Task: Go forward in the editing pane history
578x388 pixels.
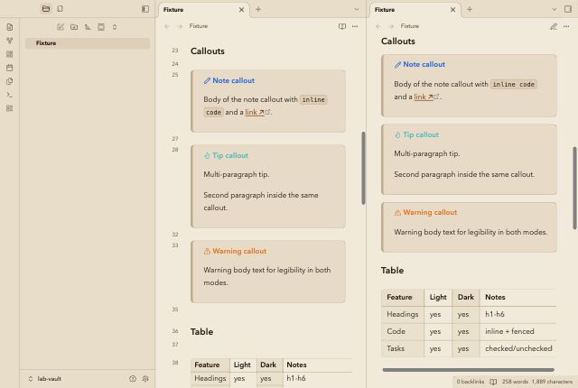Action: coord(180,26)
